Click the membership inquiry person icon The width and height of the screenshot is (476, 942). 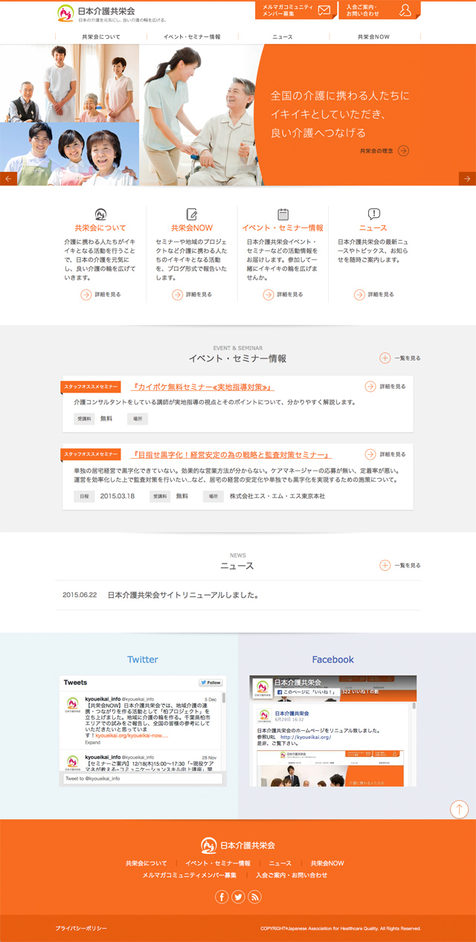coord(405,10)
